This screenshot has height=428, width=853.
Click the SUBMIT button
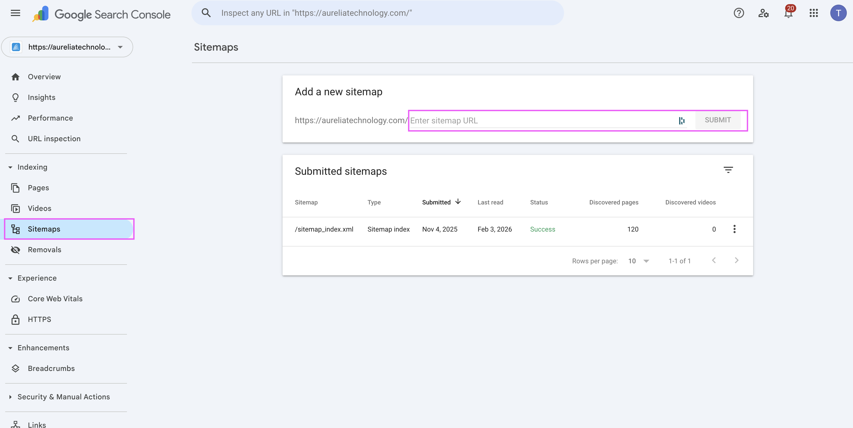(x=718, y=120)
